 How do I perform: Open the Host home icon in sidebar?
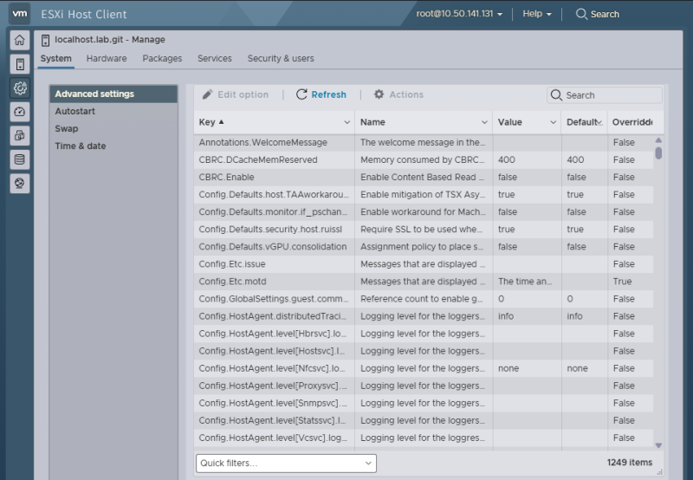[19, 40]
